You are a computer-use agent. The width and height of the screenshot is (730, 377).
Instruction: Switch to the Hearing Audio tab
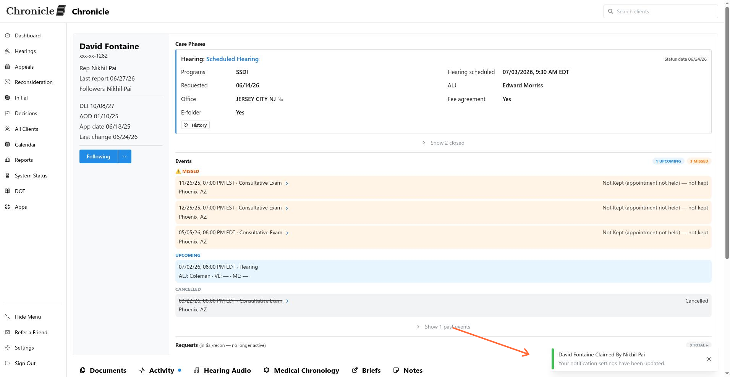pyautogui.click(x=222, y=370)
